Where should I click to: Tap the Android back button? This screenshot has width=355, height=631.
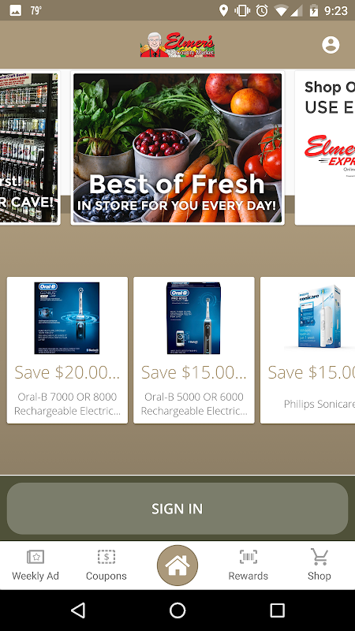click(x=78, y=610)
